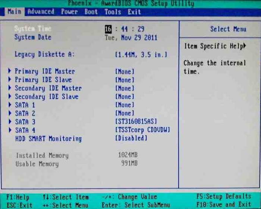Toggle the HDD SMART Monitoring Disabled value
261x209 pixels.
click(x=131, y=138)
